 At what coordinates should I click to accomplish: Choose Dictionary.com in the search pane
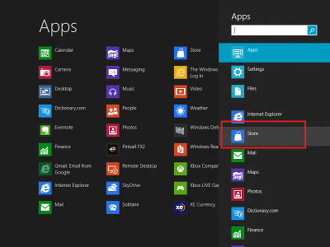[274, 213]
